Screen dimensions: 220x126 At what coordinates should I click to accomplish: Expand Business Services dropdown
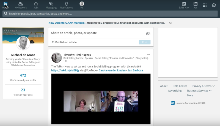pyautogui.click(x=199, y=91)
